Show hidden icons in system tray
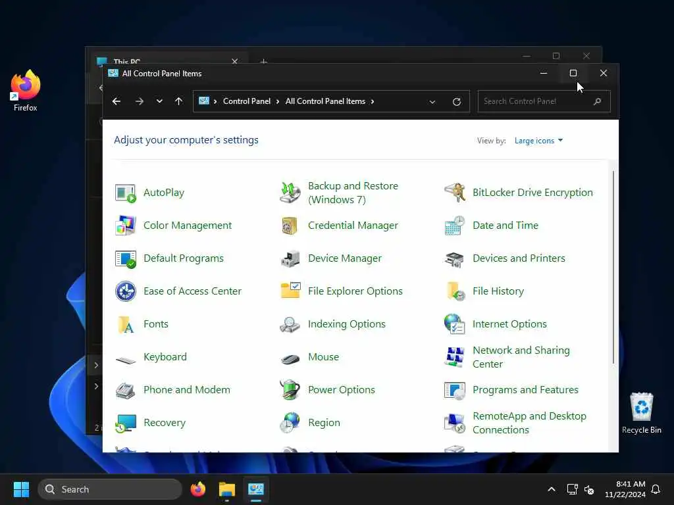Screen dimensions: 674x505 (x=552, y=489)
